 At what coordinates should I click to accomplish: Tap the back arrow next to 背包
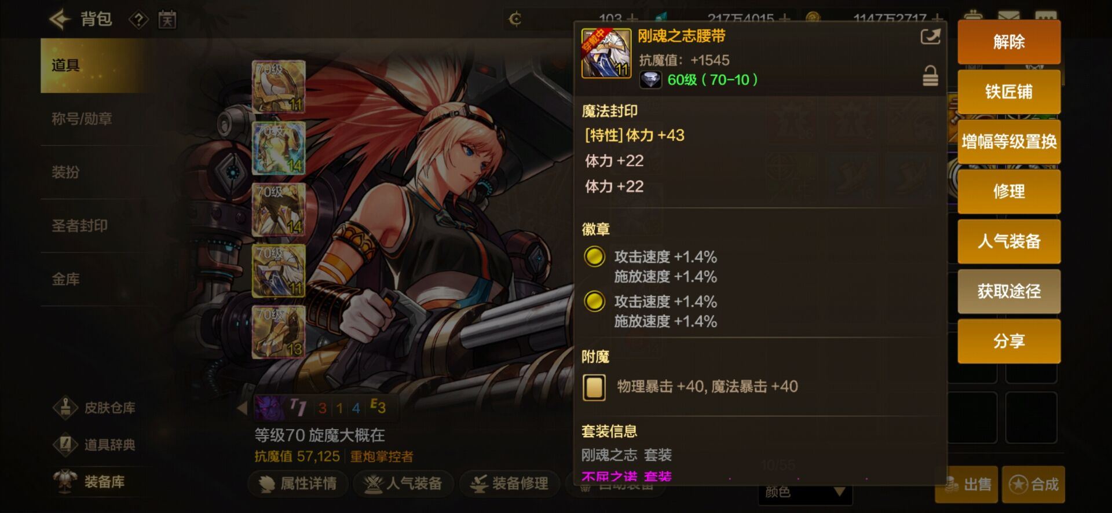pos(60,20)
